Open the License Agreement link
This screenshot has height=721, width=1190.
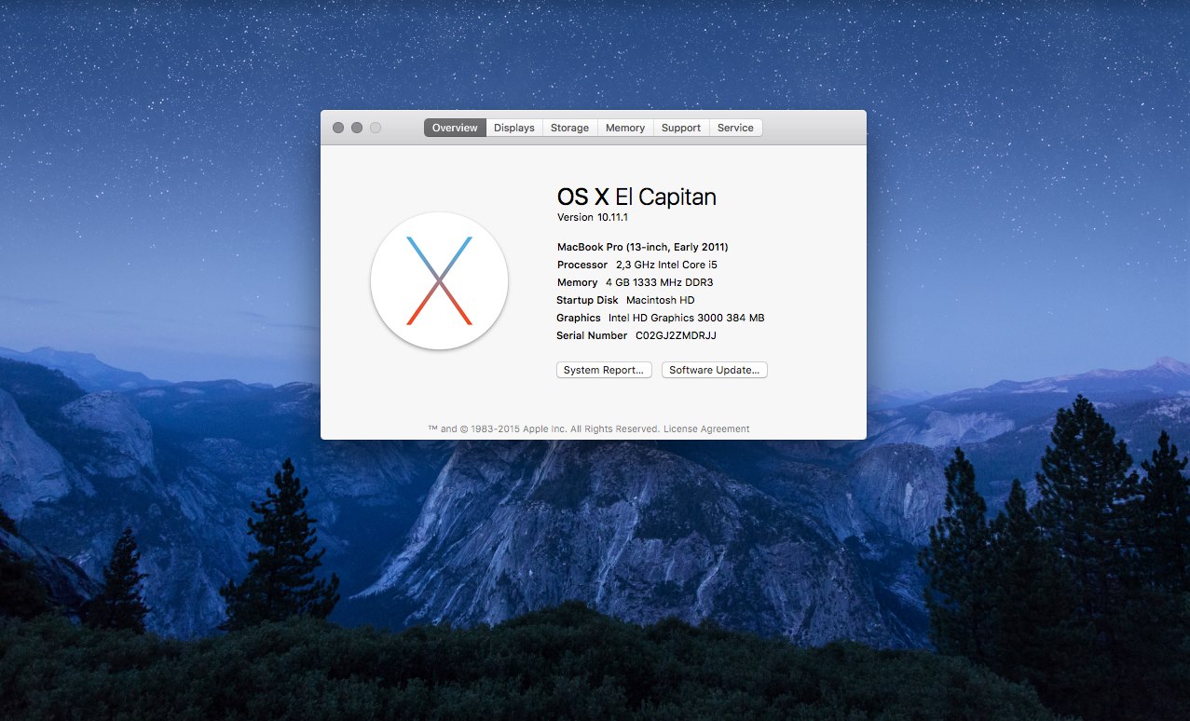[706, 429]
